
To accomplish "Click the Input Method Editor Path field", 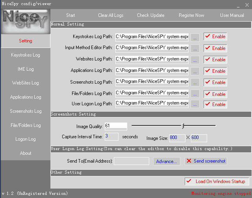I will click(152, 48).
